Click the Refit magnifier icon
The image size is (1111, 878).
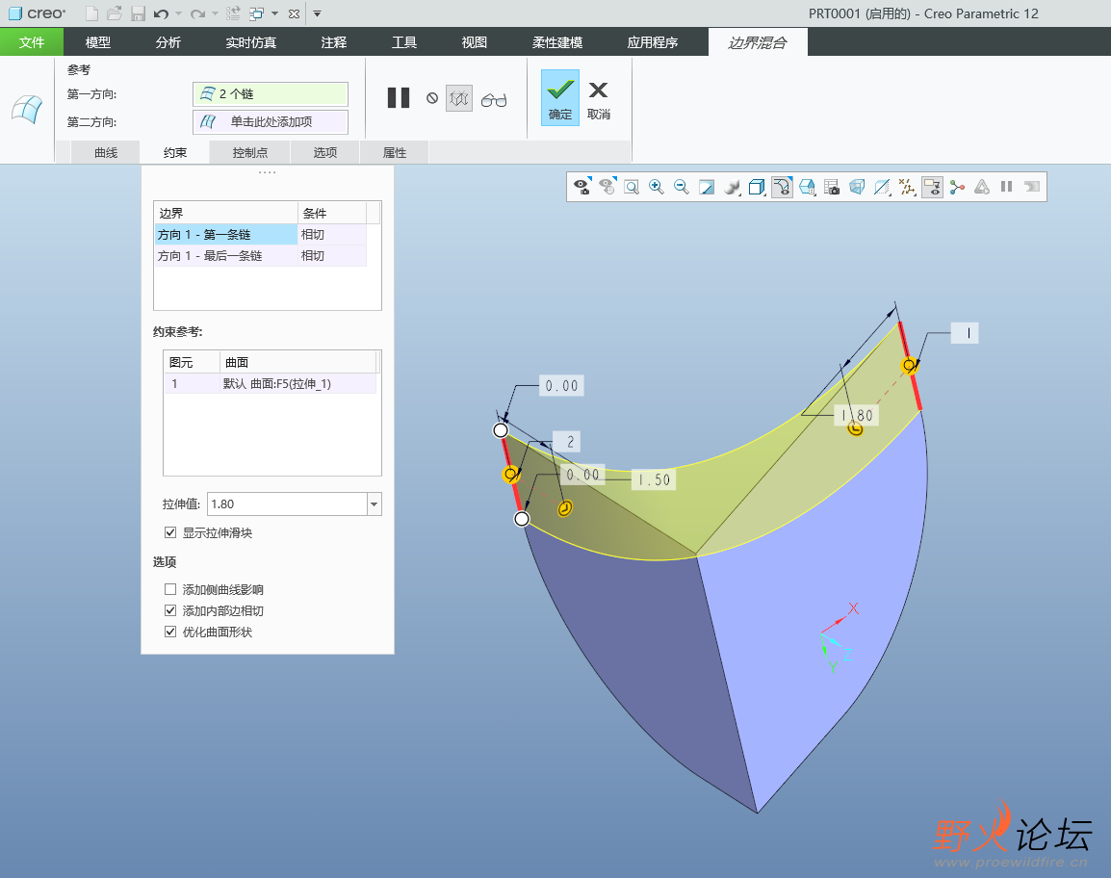[x=632, y=187]
